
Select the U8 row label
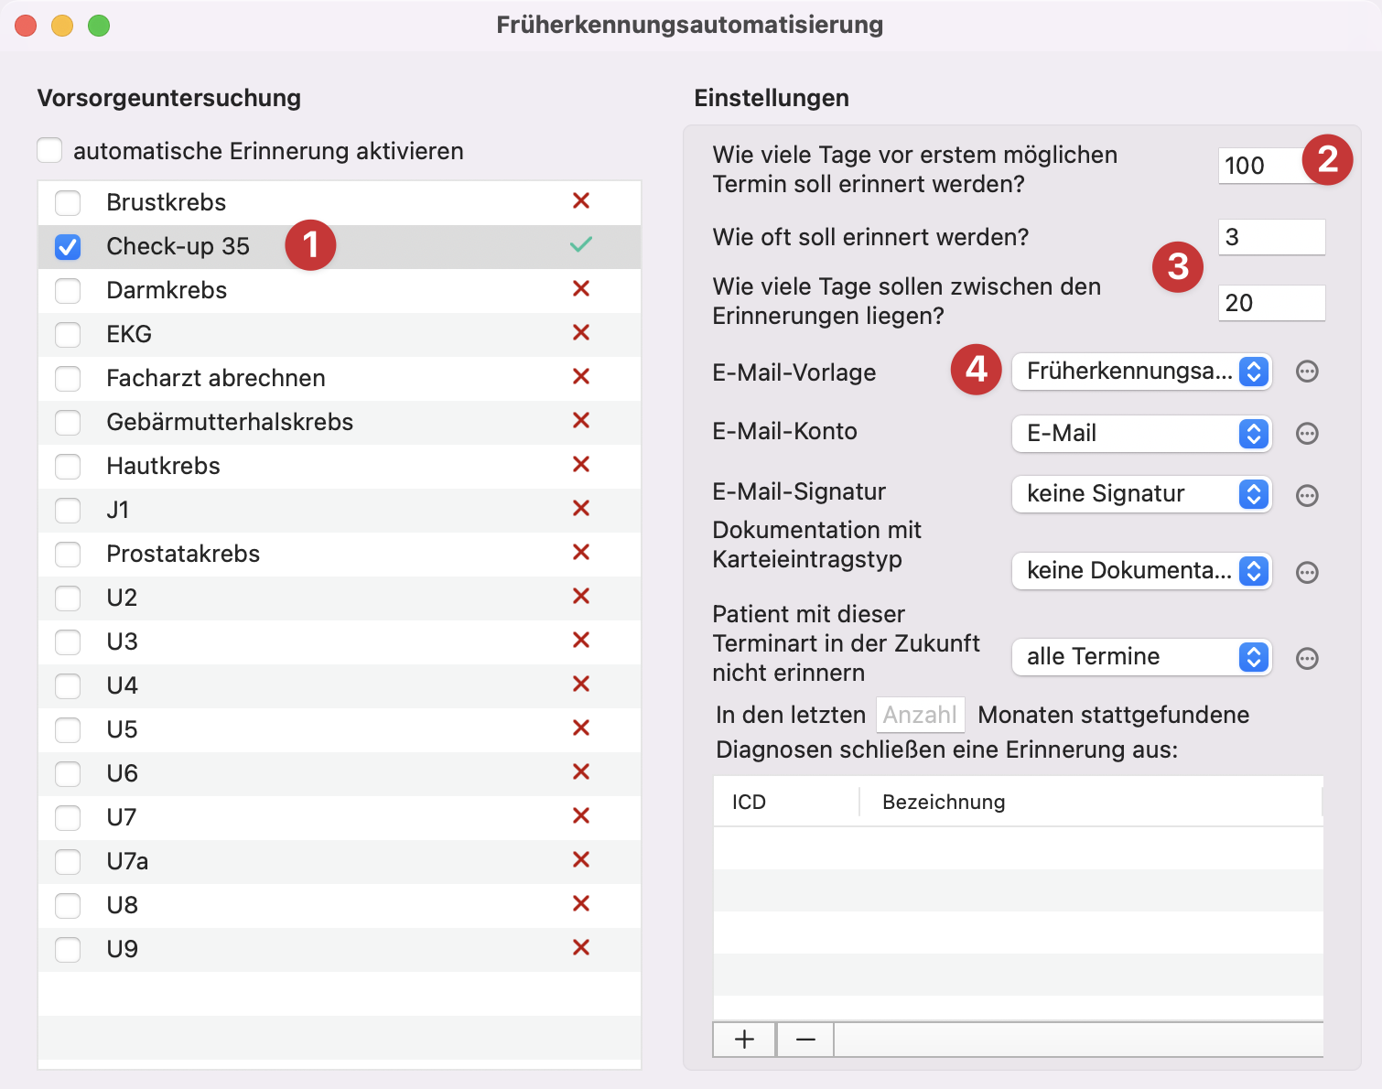(x=122, y=905)
